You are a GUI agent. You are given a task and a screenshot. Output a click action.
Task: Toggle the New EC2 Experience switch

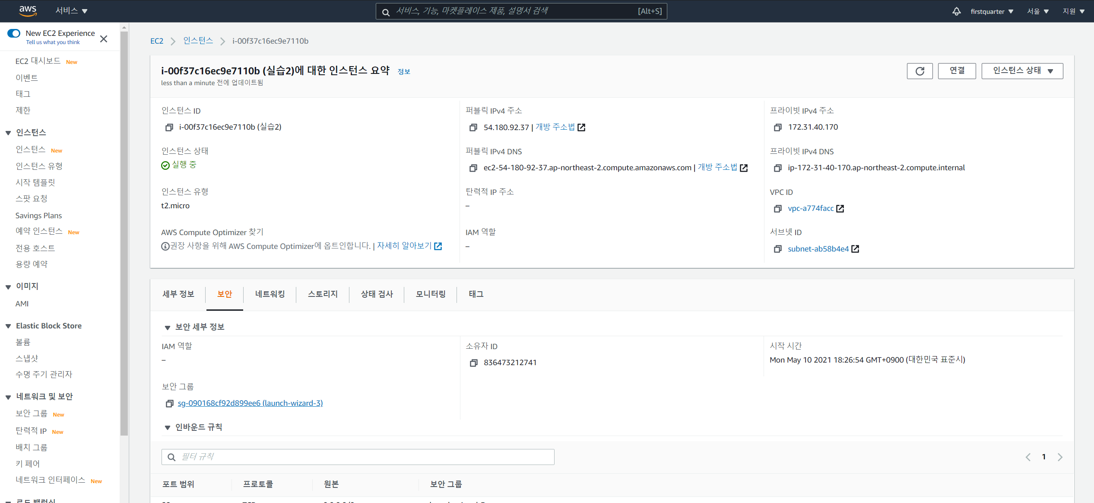tap(14, 33)
